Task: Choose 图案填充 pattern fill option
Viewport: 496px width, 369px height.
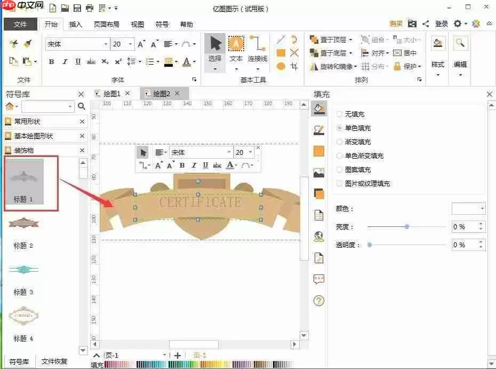Action: pos(340,169)
